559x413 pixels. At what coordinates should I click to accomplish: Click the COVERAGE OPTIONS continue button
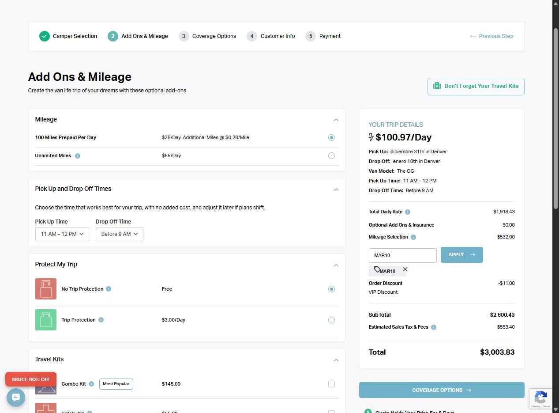[x=442, y=390]
